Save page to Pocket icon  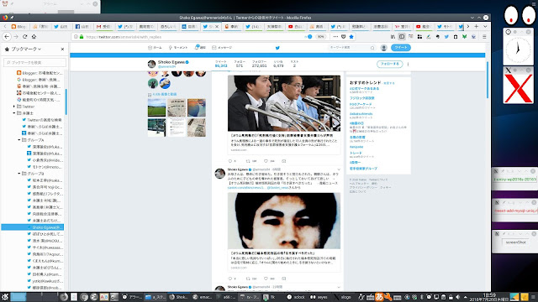point(344,37)
